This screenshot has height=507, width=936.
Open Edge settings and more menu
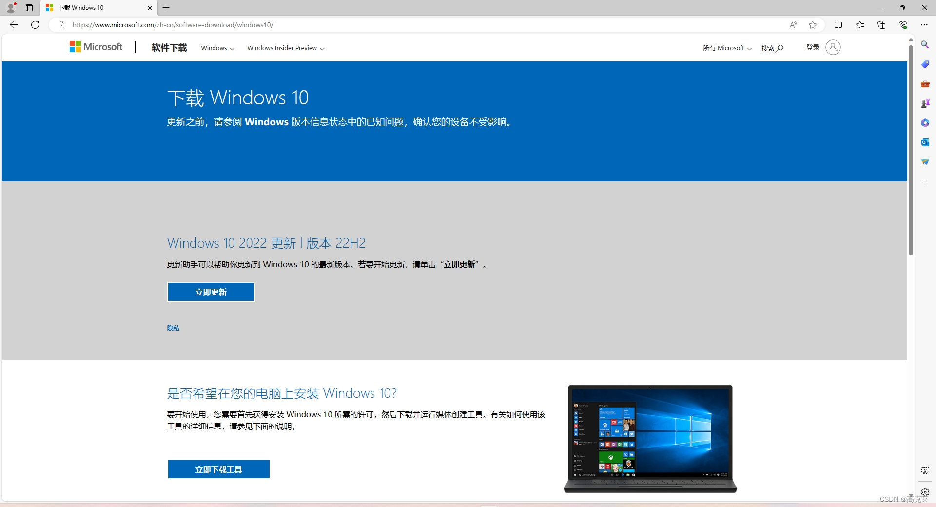tap(924, 25)
